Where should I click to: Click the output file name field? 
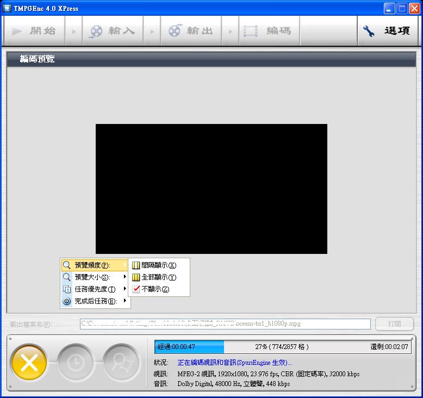(225, 324)
